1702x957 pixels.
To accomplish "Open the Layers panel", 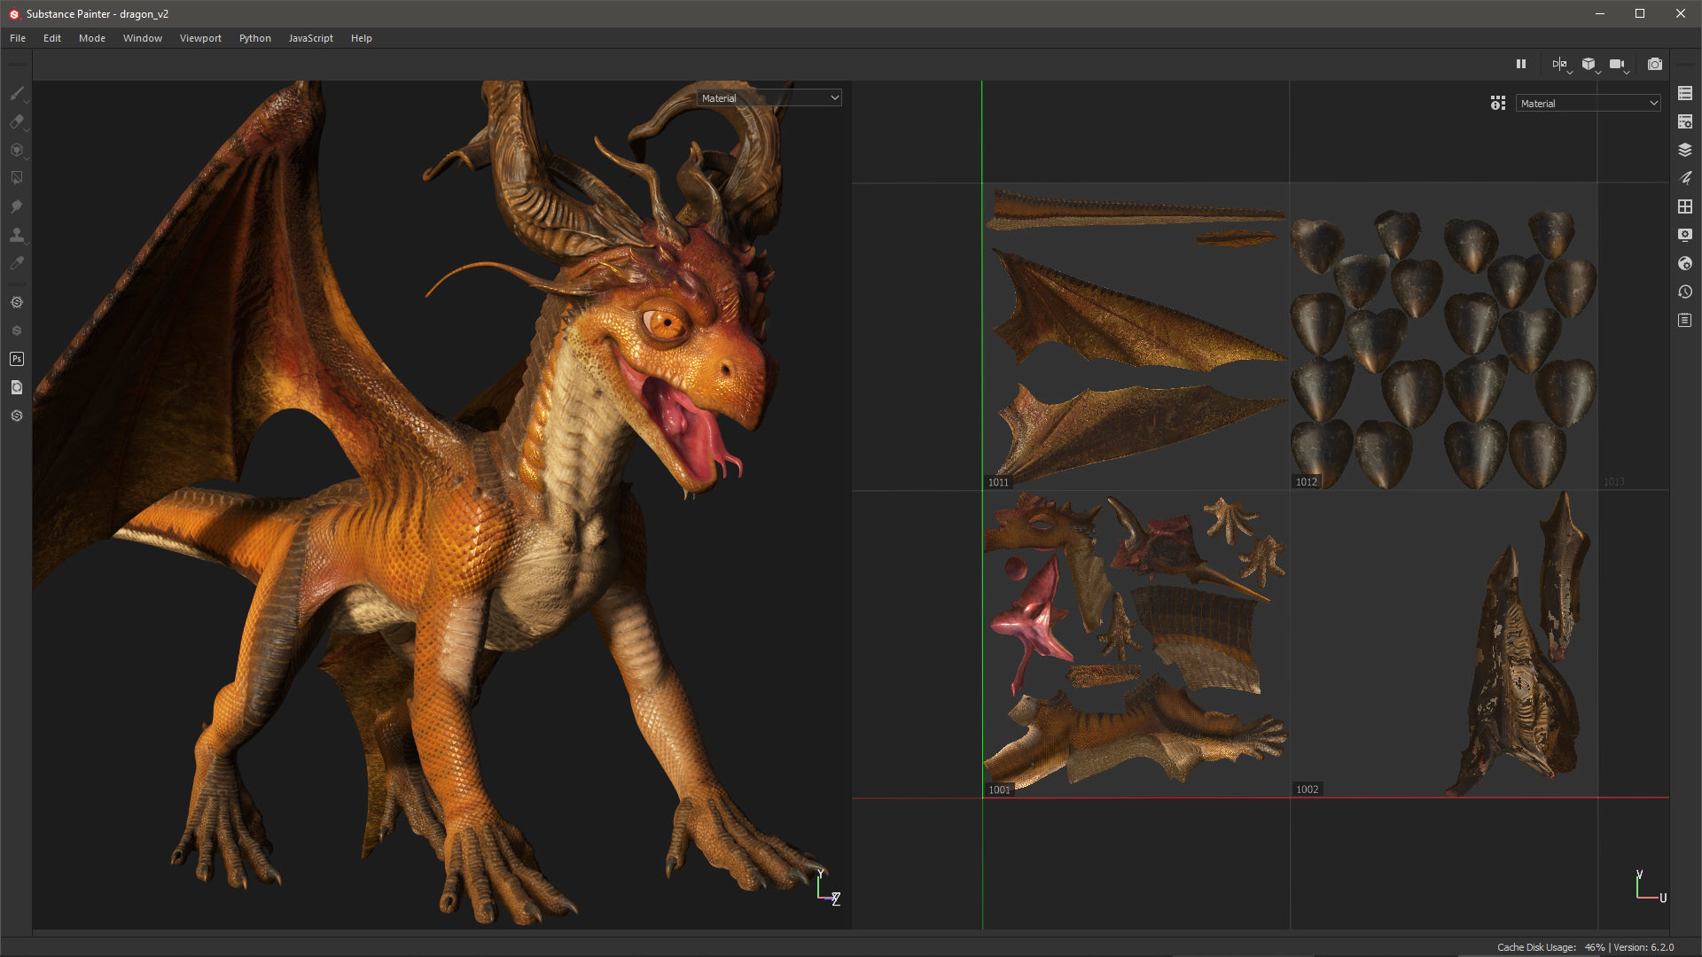I will click(1685, 150).
